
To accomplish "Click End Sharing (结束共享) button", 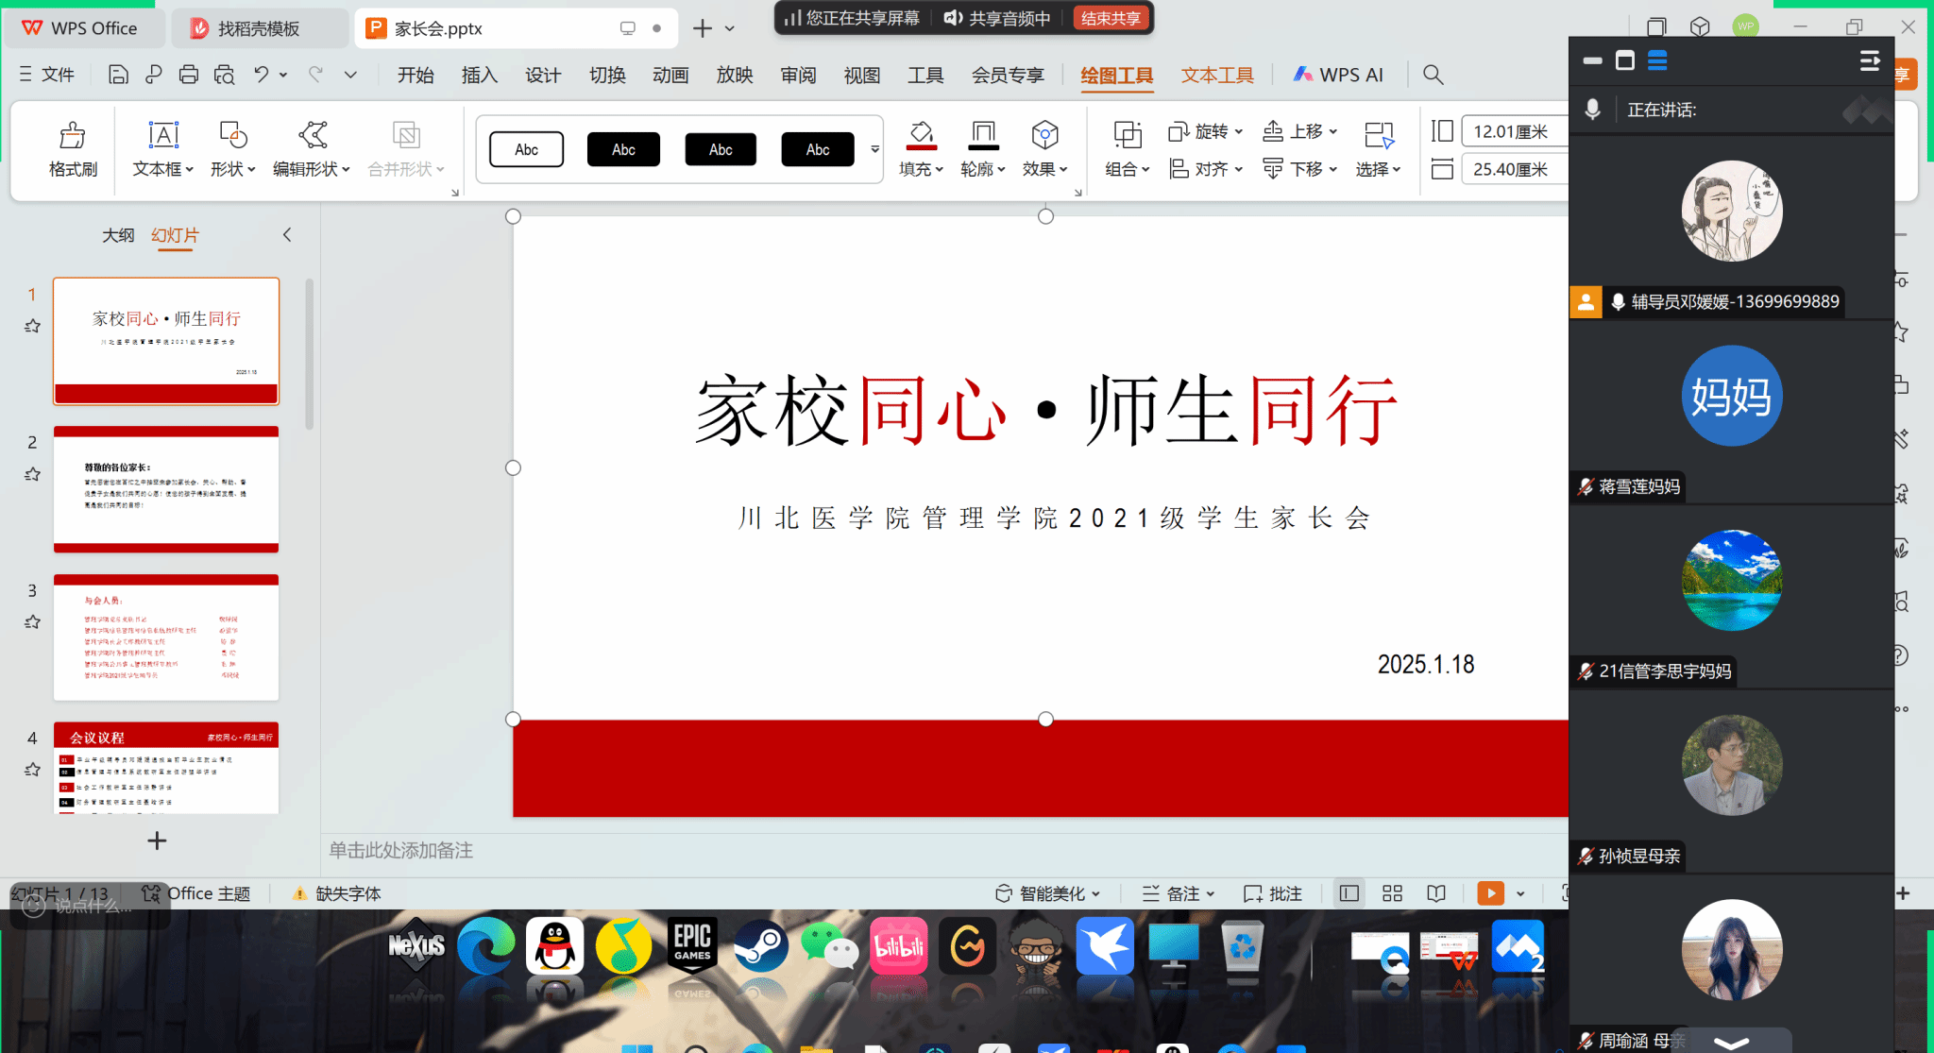I will (1111, 18).
